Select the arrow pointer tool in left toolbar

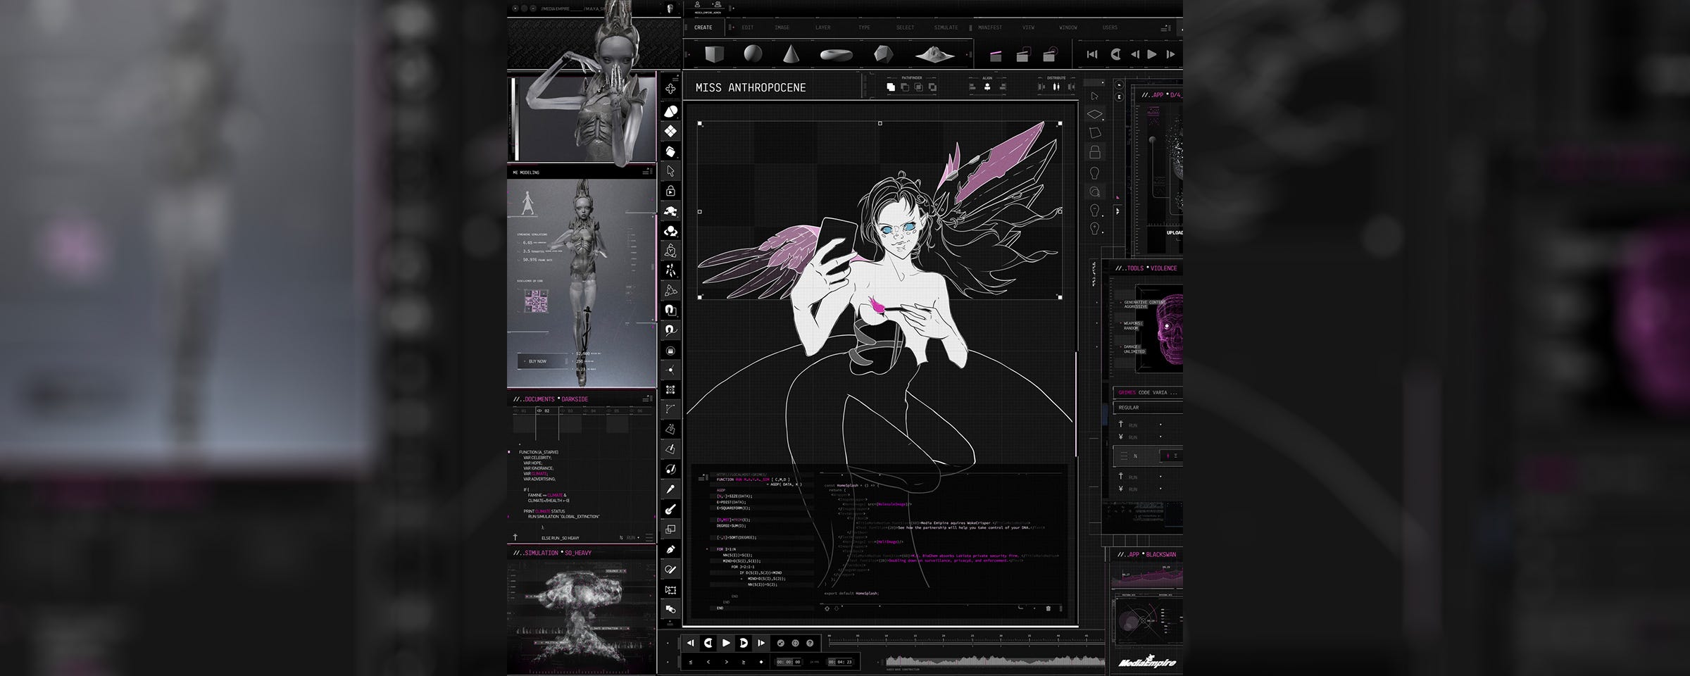click(670, 170)
